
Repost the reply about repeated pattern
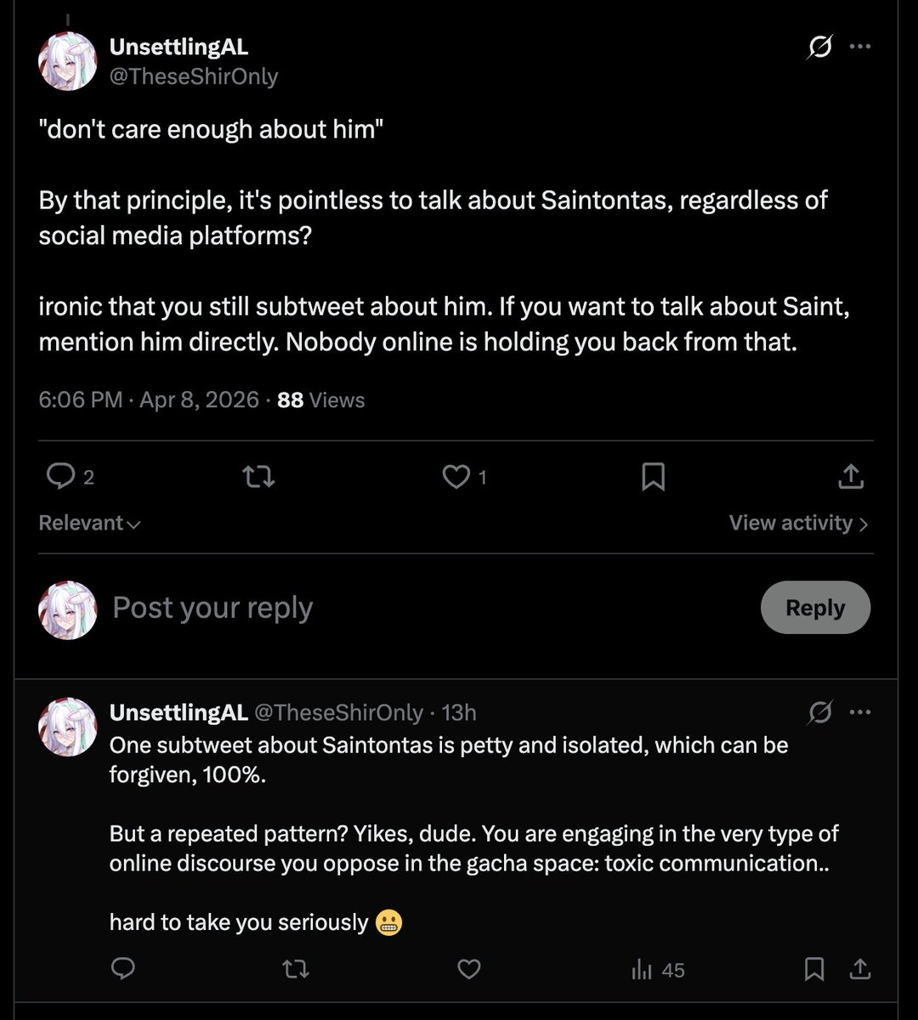coord(295,969)
